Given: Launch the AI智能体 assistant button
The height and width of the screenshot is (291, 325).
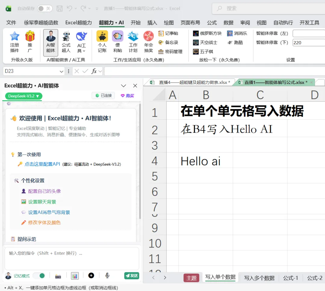Looking at the screenshot, I should coord(51,43).
